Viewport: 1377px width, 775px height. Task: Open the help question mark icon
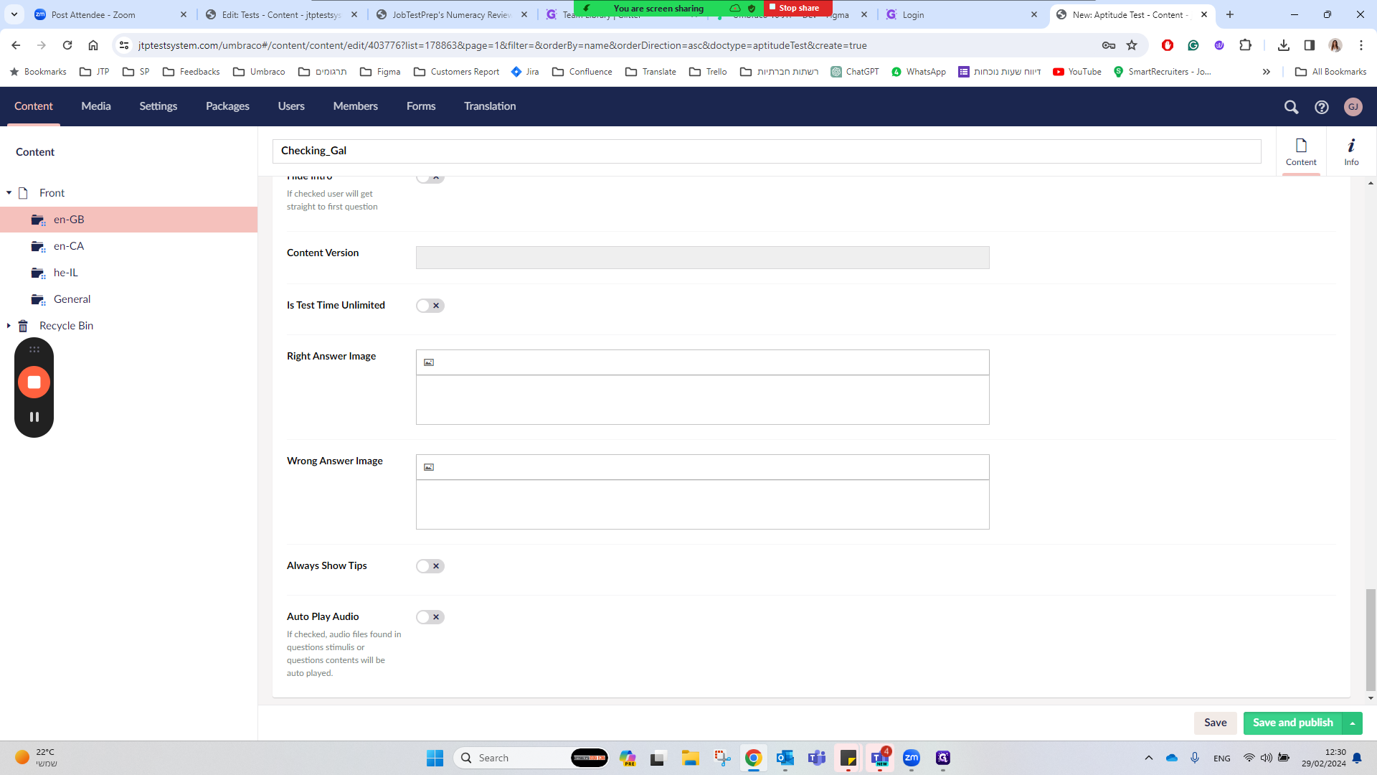(1321, 107)
